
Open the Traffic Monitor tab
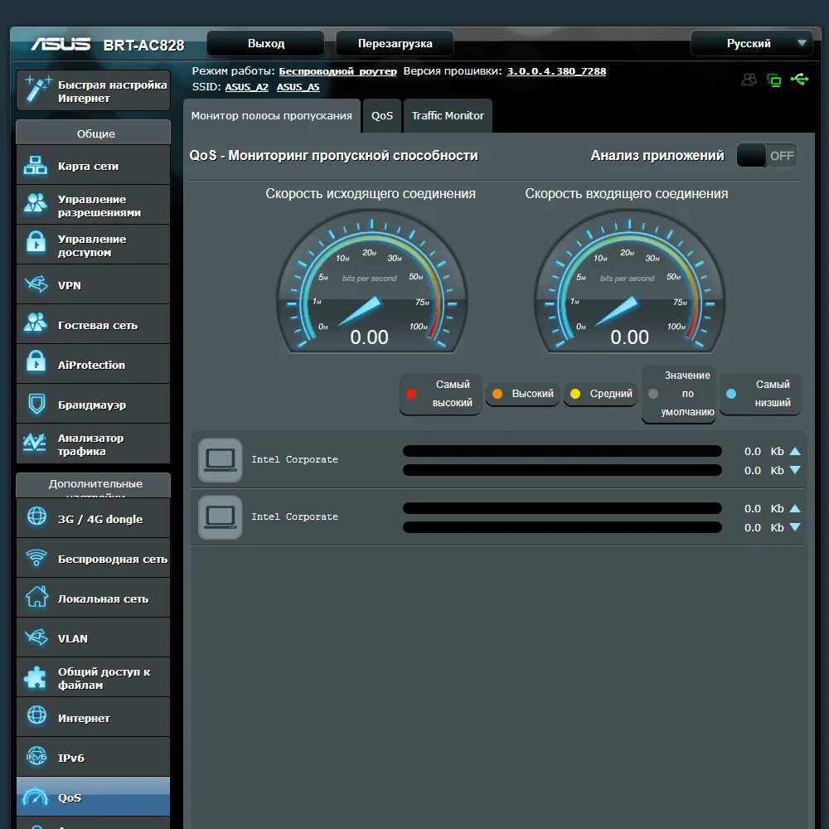tap(448, 116)
